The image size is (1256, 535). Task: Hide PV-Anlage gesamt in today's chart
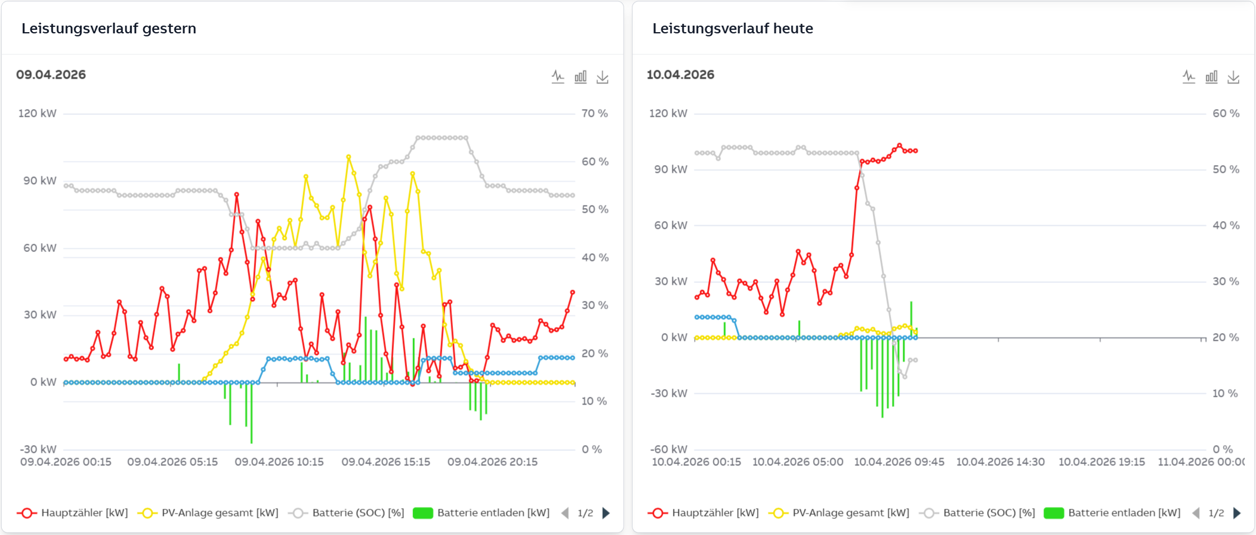(x=839, y=513)
